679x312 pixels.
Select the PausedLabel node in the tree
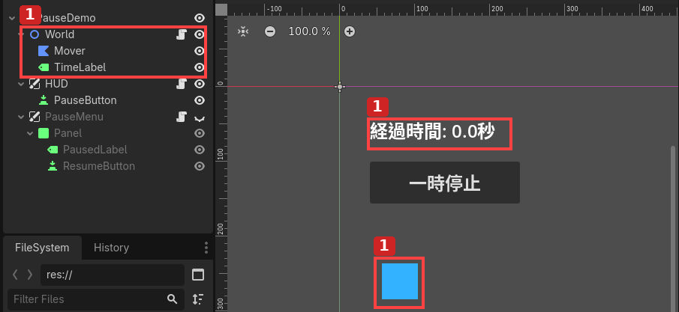pyautogui.click(x=95, y=150)
